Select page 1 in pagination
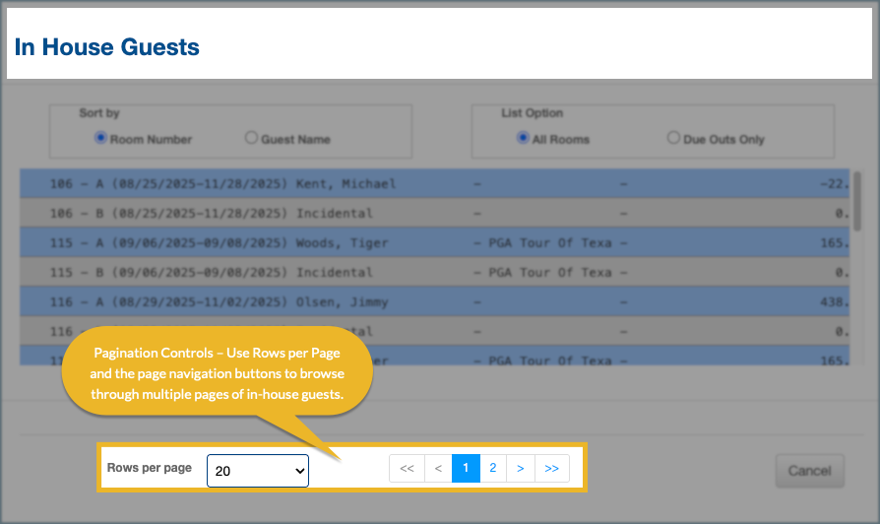Viewport: 880px width, 524px height. click(x=466, y=469)
